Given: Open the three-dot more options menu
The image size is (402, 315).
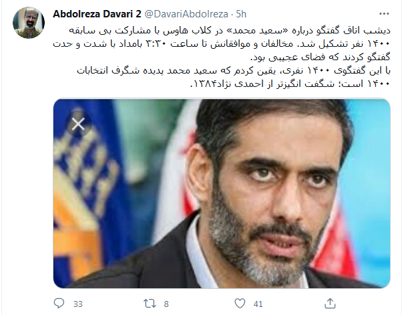Looking at the screenshot, I should coord(384,14).
